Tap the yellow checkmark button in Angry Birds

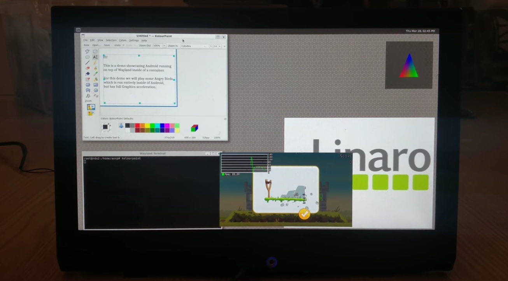304,214
